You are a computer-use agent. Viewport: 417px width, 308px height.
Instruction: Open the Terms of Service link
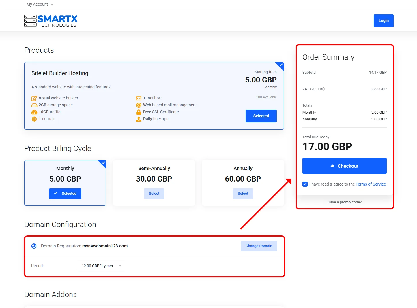click(371, 184)
